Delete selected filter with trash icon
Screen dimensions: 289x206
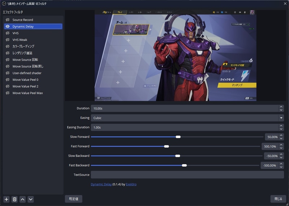coord(14,199)
